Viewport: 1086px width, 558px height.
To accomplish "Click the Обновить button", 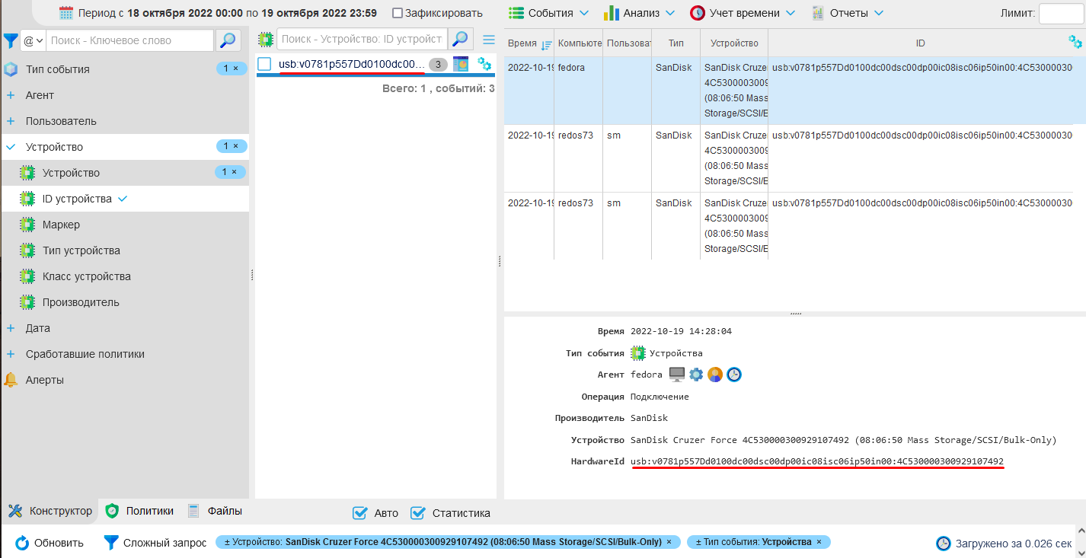I will tap(50, 543).
